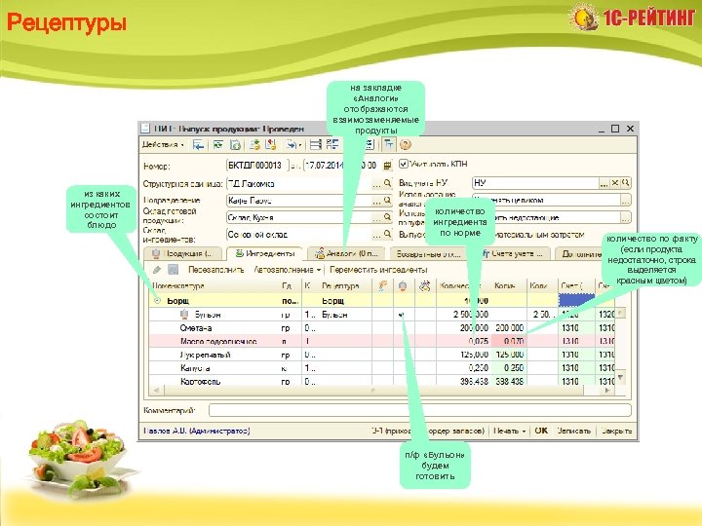The image size is (702, 526).
Task: Open the Действия dropdown menu
Action: coord(164,144)
